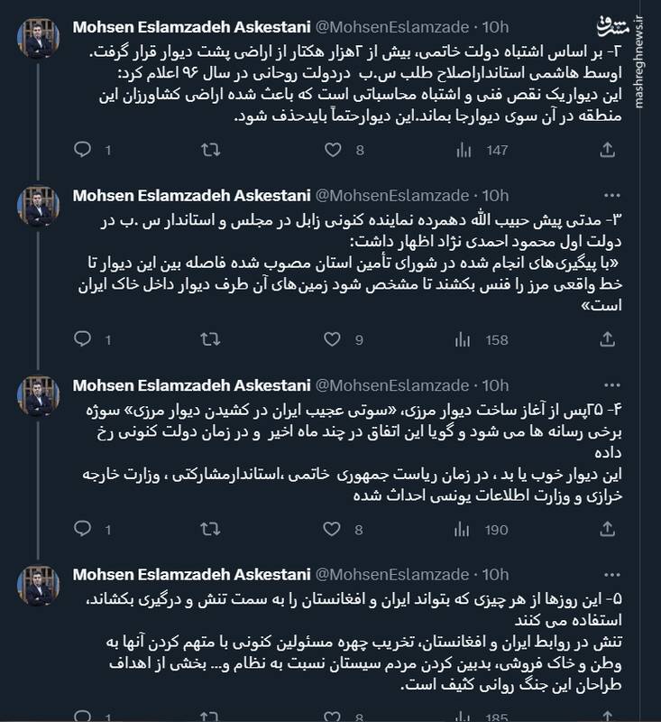Image resolution: width=661 pixels, height=722 pixels.
Task: Retweet the tweet with 190 views
Action: click(x=209, y=529)
